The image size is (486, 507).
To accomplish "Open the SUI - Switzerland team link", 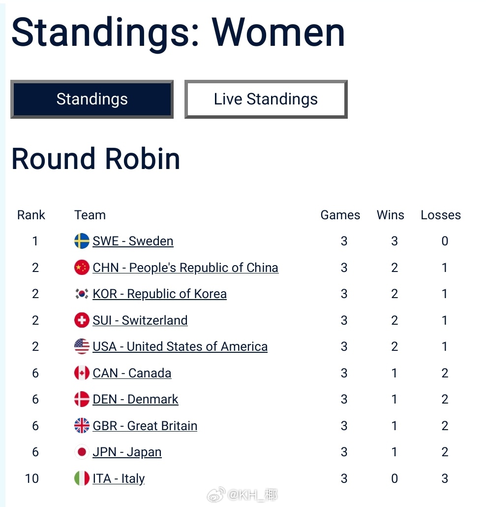I will 140,320.
